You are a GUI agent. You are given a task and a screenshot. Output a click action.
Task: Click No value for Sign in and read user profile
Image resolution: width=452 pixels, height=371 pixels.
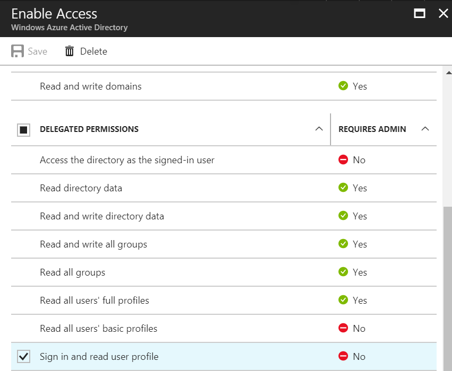(x=359, y=357)
